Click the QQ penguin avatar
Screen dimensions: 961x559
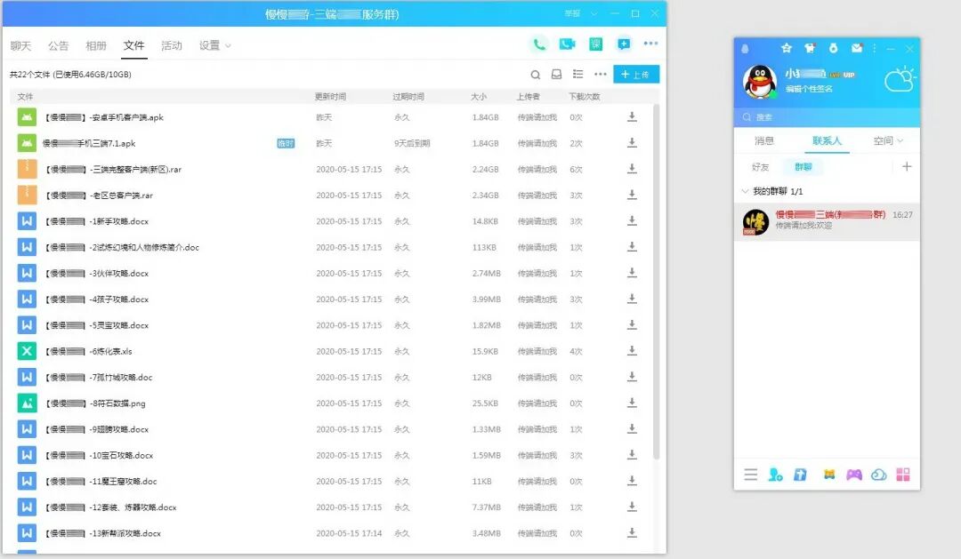click(x=760, y=82)
